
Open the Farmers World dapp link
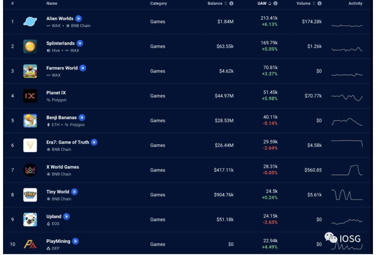click(62, 68)
